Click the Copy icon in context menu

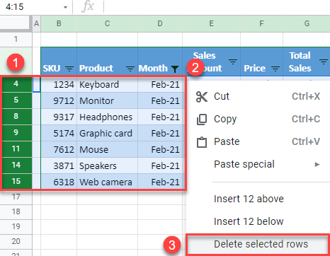(202, 120)
